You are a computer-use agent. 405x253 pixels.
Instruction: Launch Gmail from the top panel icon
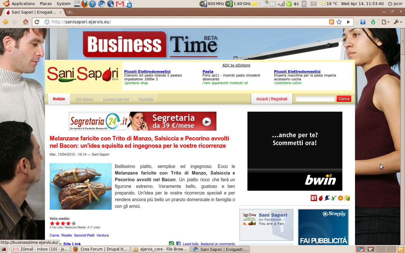click(x=120, y=4)
